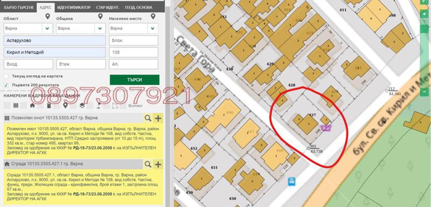The image size is (431, 207).
Task: Open the Община dropdown arrow
Action: click(100, 29)
